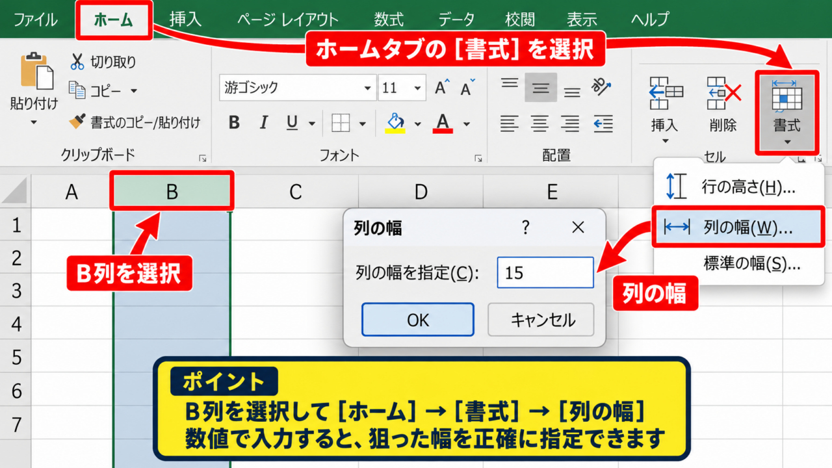Screen dimensions: 832x468
Task: Apply the yellow fill color bucket
Action: [395, 123]
